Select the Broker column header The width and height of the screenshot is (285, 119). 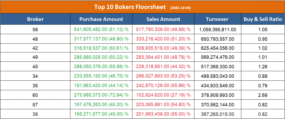coord(35,19)
